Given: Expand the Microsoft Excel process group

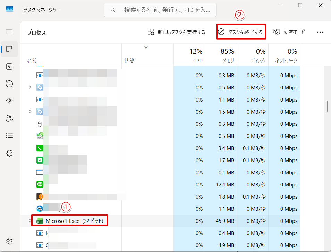Looking at the screenshot, I should [x=30, y=221].
